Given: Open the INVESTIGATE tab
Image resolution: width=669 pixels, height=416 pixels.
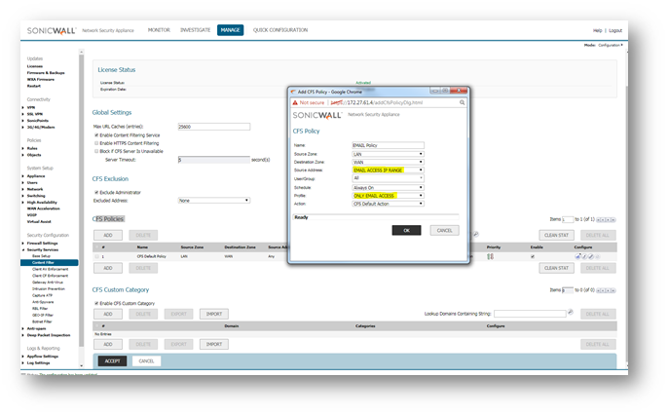Looking at the screenshot, I should [195, 30].
